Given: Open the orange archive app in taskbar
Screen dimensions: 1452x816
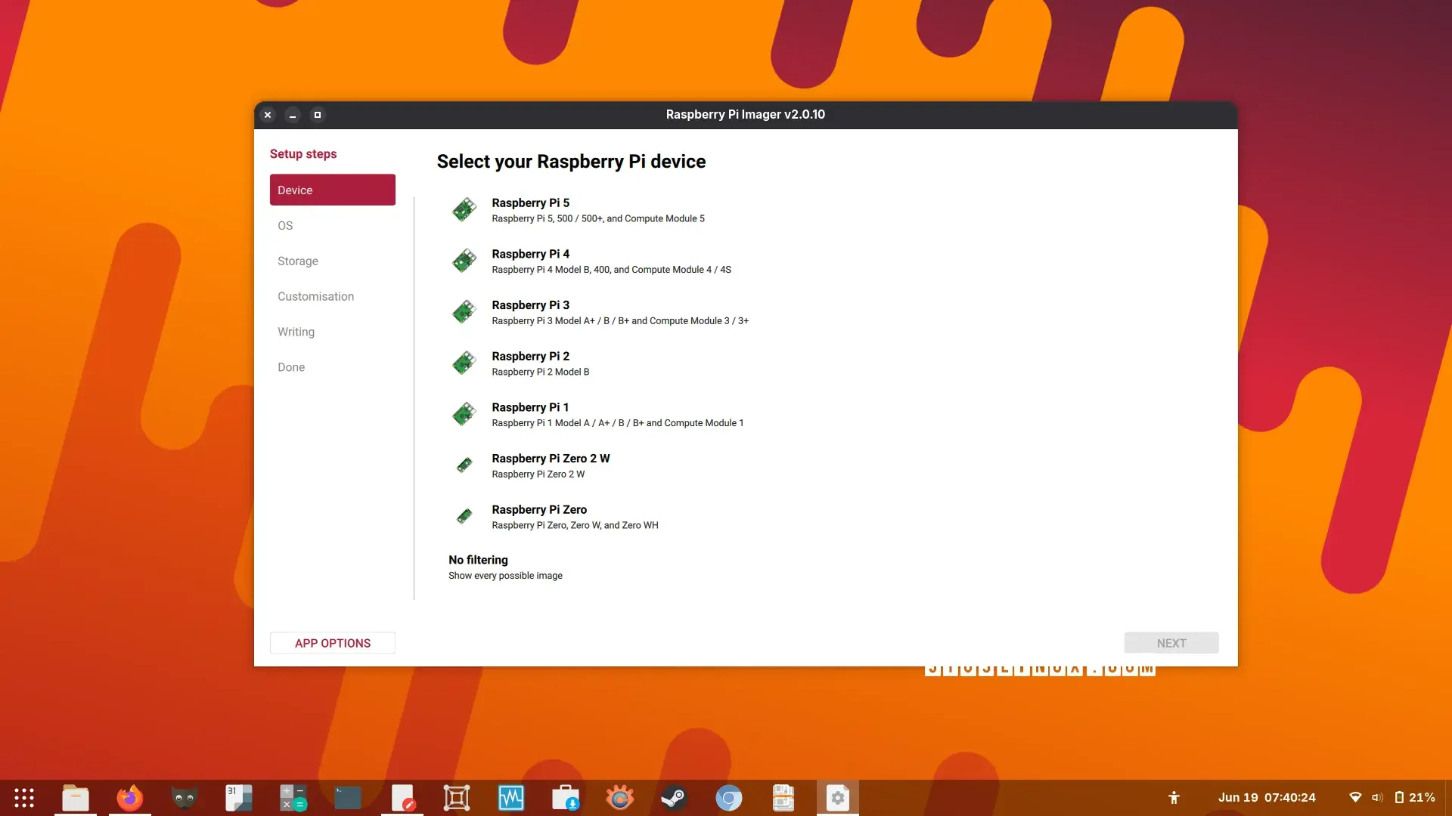Looking at the screenshot, I should (x=783, y=798).
